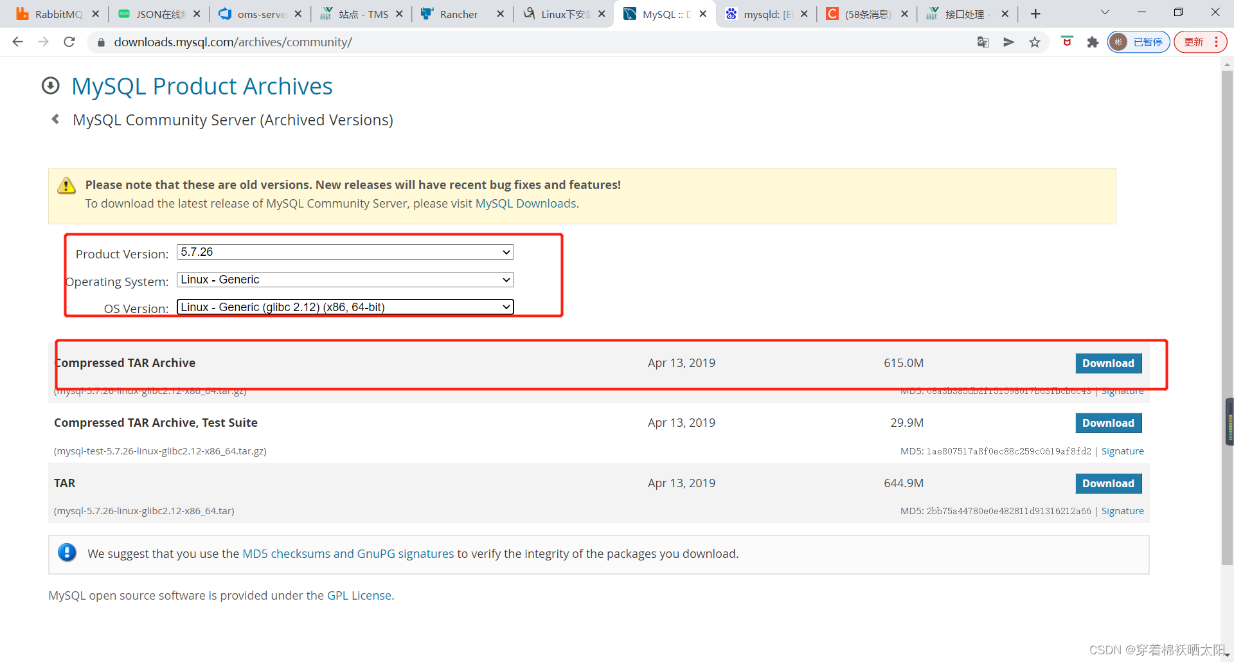Open the blue shield ad-blocker extension icon

[1068, 42]
